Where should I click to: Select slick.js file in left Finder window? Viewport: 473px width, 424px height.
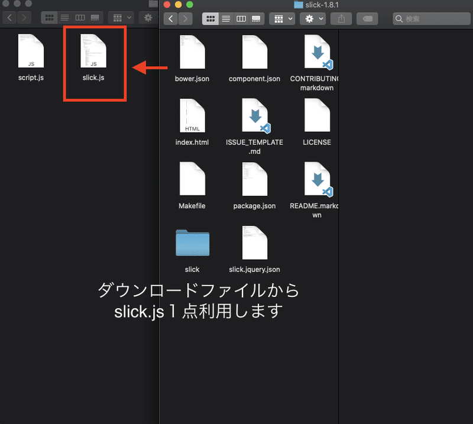pos(93,51)
